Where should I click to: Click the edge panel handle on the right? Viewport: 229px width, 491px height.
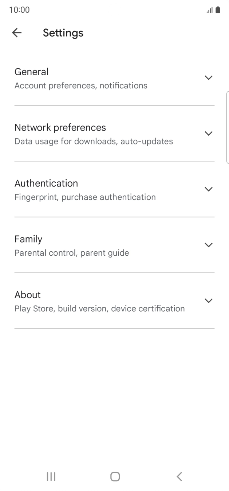[227, 127]
